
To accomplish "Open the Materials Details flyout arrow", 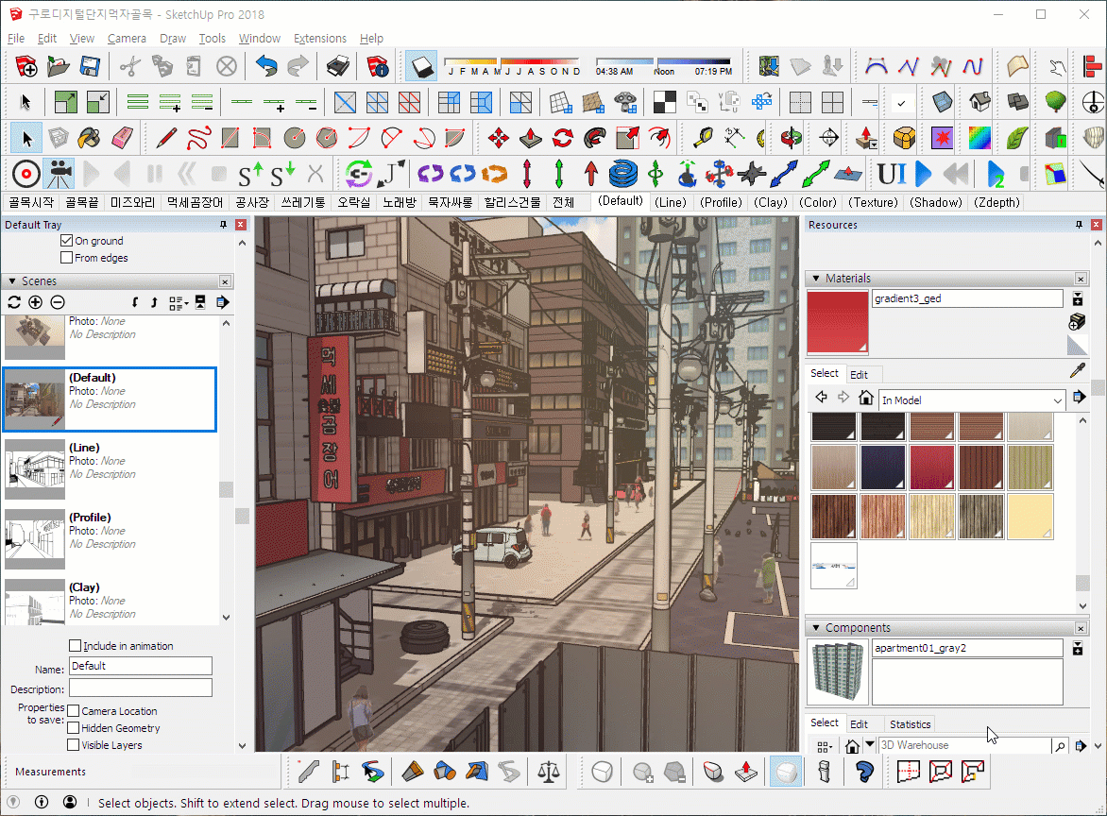I will tap(1079, 398).
